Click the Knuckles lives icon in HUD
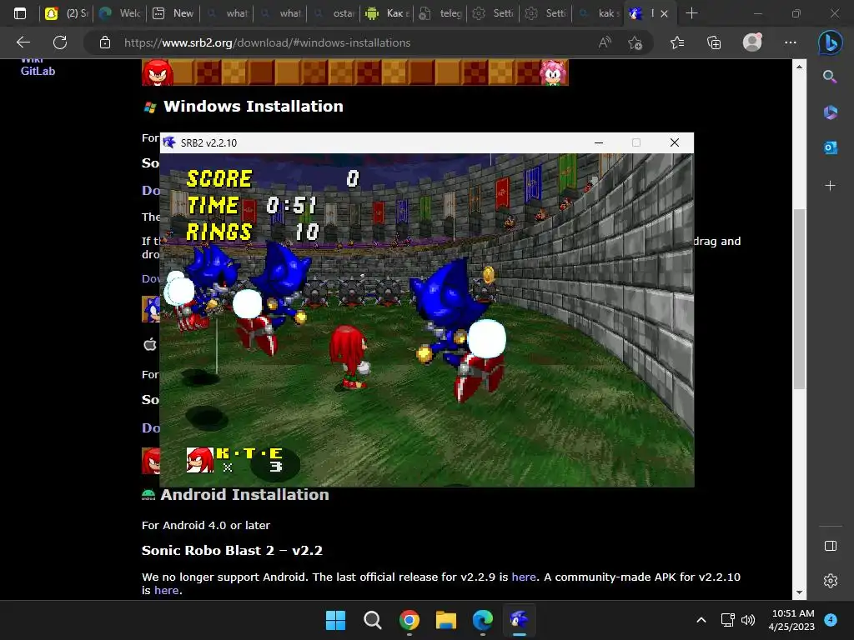Viewport: 854px width, 640px height. click(x=199, y=460)
